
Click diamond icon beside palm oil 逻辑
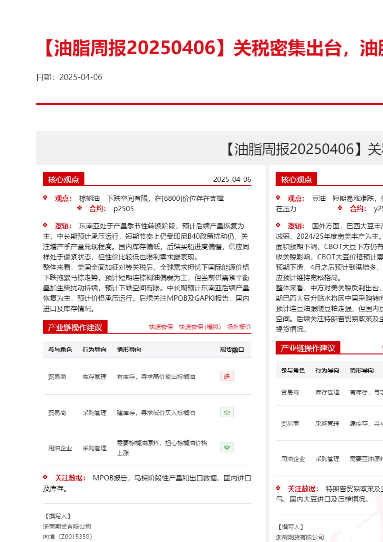click(45, 225)
